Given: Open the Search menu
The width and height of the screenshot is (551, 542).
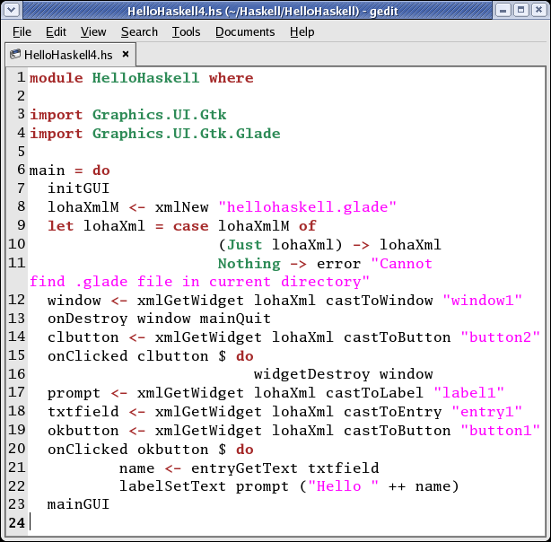Looking at the screenshot, I should tap(139, 31).
